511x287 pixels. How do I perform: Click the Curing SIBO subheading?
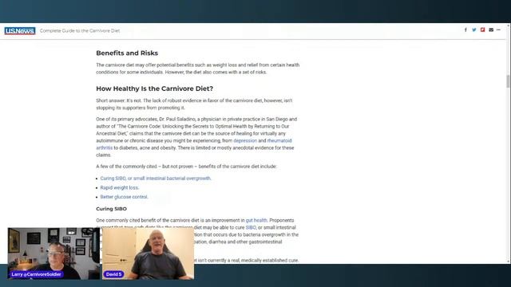coord(112,209)
